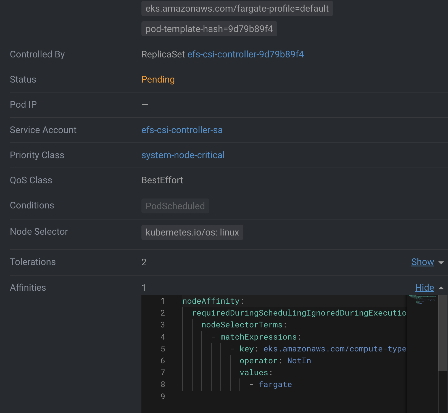The height and width of the screenshot is (413, 448).
Task: Select the NotIn operator text
Action: click(x=299, y=361)
